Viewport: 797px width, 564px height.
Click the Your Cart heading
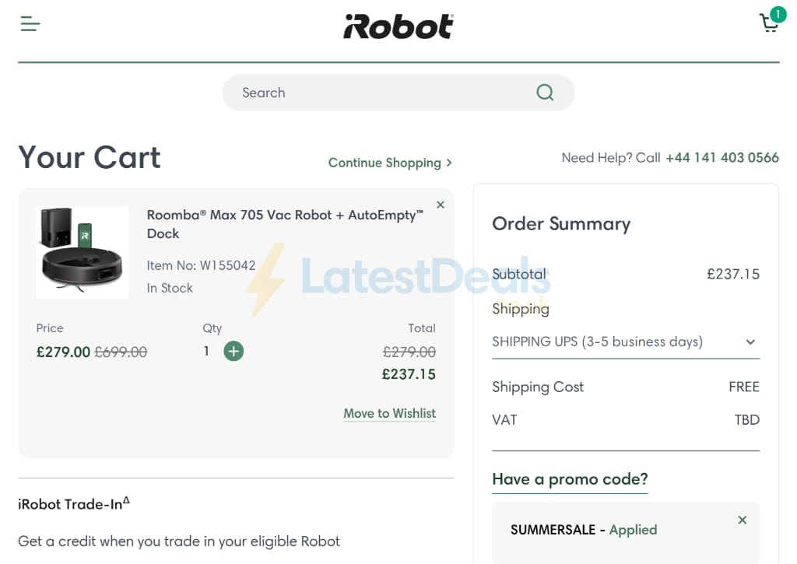90,157
